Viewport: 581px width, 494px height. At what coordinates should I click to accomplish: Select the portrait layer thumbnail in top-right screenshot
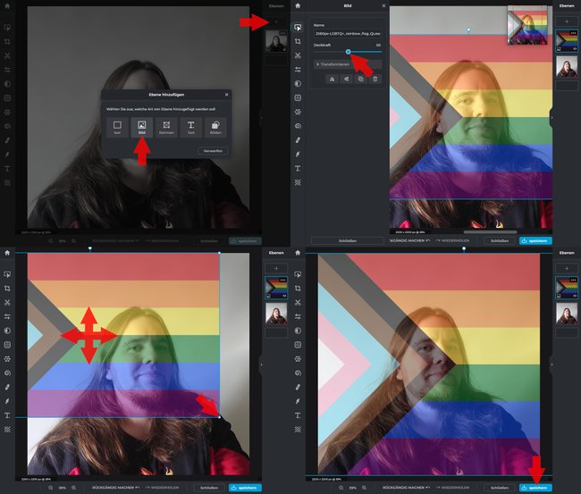click(x=567, y=67)
